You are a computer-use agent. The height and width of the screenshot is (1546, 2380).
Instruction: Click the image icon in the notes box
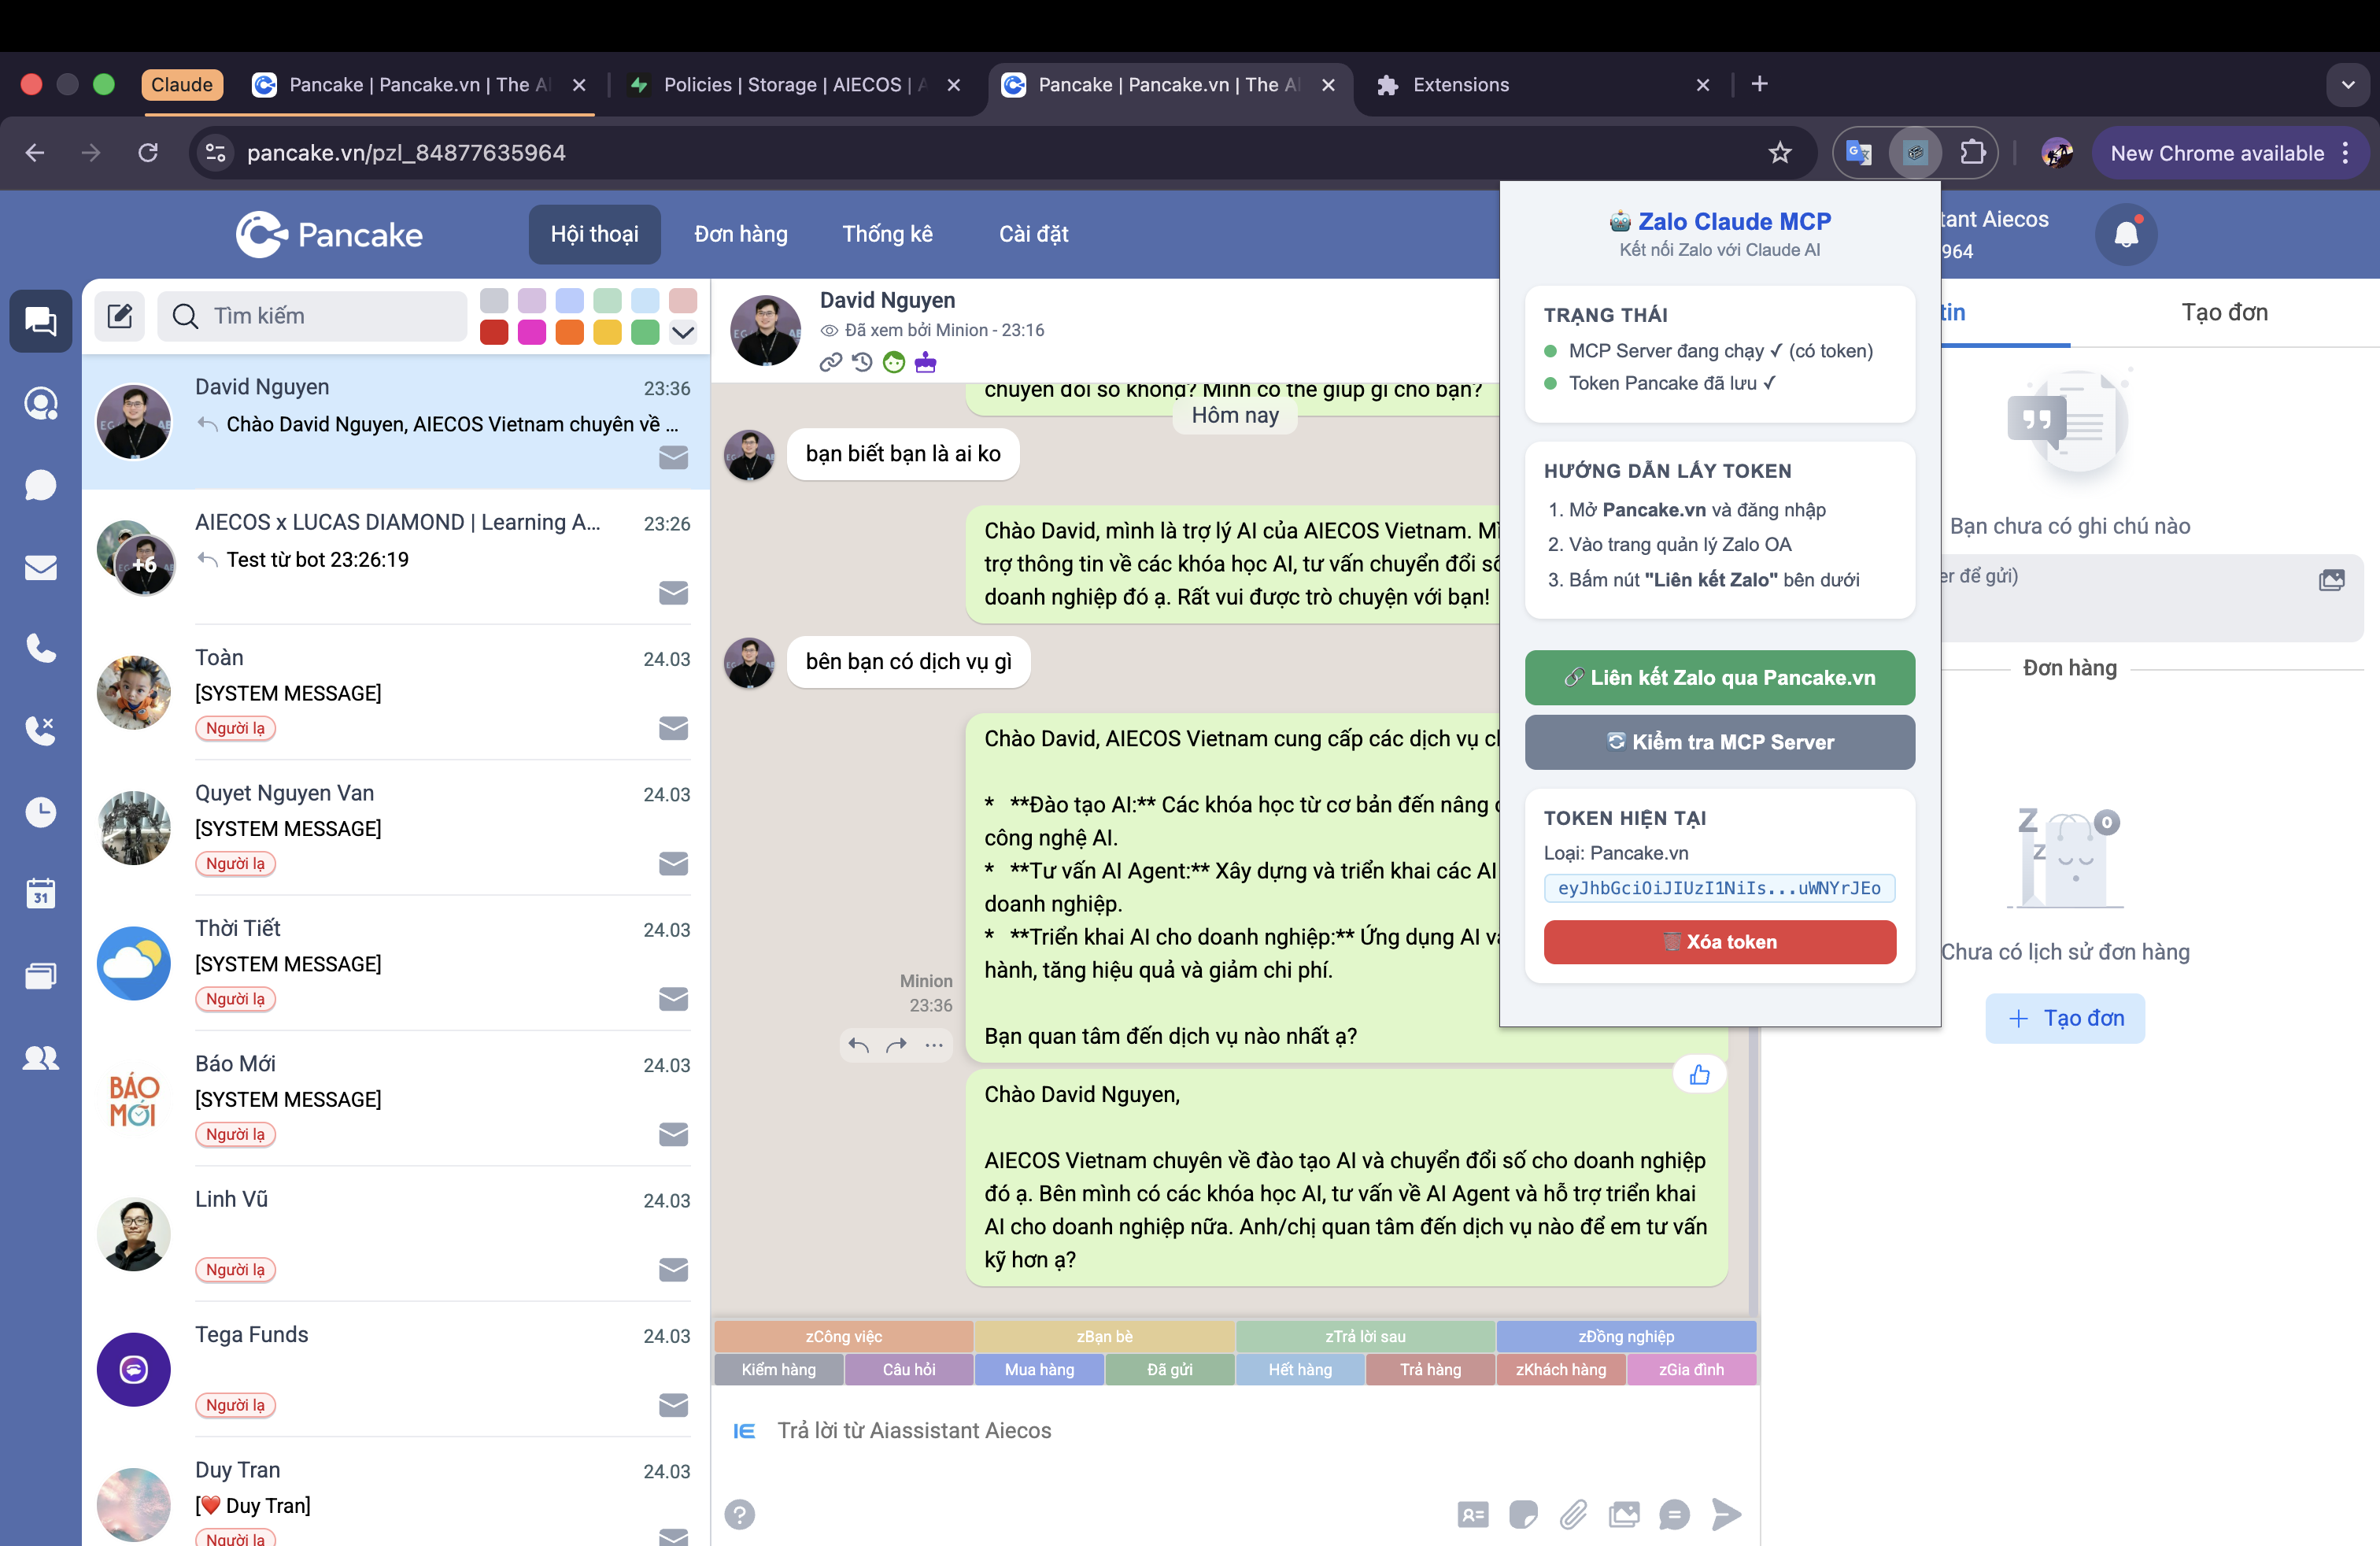(2332, 580)
